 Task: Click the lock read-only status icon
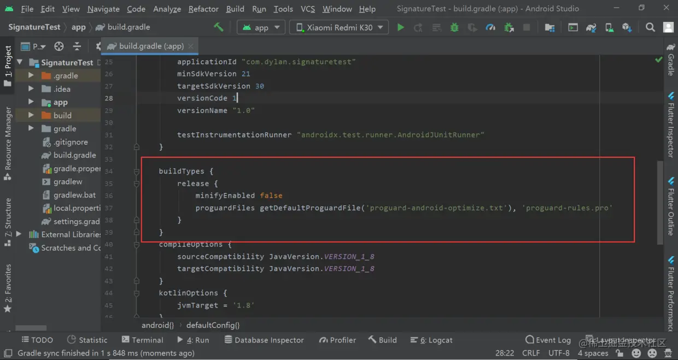pyautogui.click(x=619, y=353)
